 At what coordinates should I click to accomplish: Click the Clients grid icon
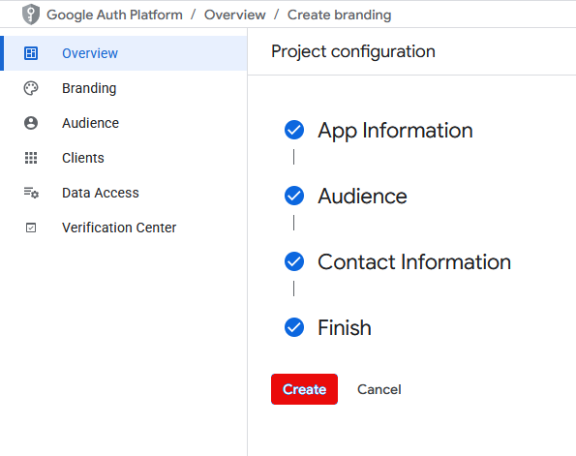[31, 158]
